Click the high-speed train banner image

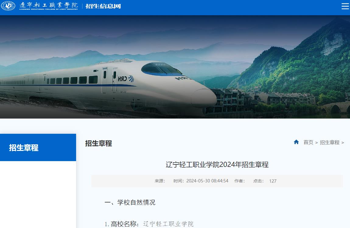pos(107,87)
